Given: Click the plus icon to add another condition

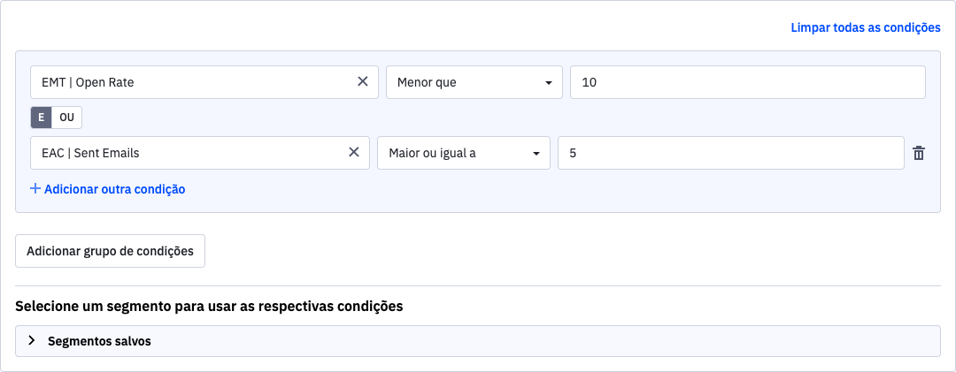Looking at the screenshot, I should click(x=35, y=189).
